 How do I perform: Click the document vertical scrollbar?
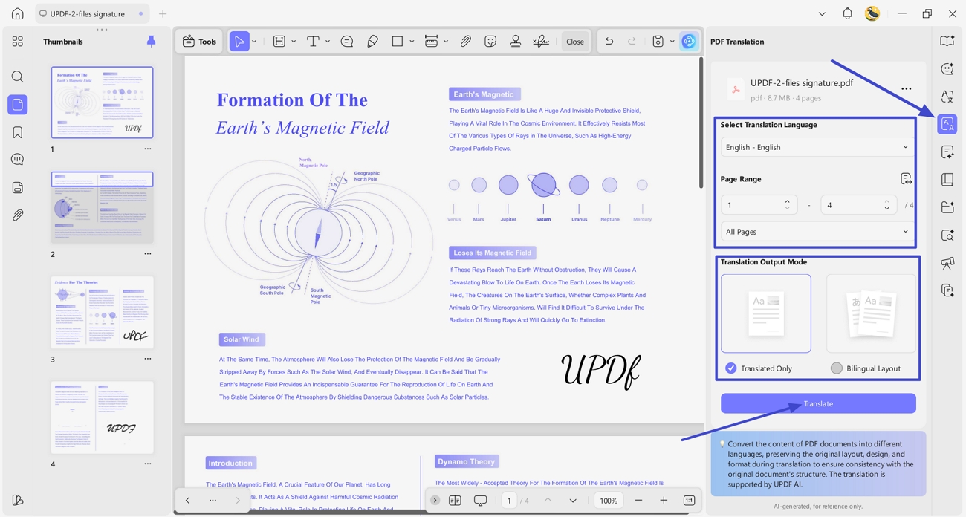click(x=700, y=123)
